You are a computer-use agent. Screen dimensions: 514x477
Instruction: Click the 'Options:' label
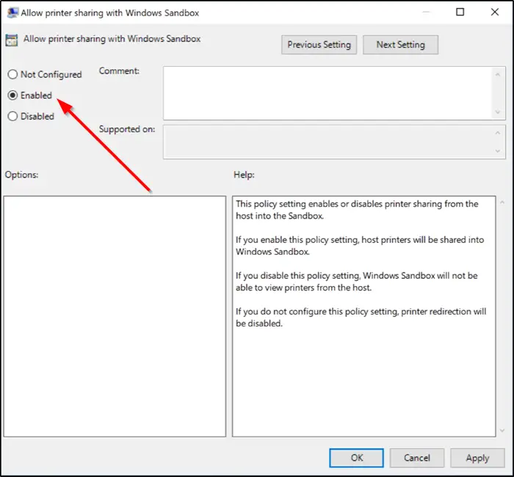pos(21,175)
